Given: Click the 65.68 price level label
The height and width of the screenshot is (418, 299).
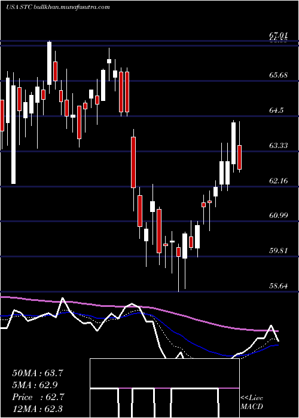Looking at the screenshot, I should [x=279, y=75].
